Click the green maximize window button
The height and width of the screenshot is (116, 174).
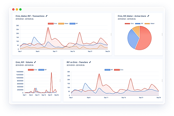point(20,9)
